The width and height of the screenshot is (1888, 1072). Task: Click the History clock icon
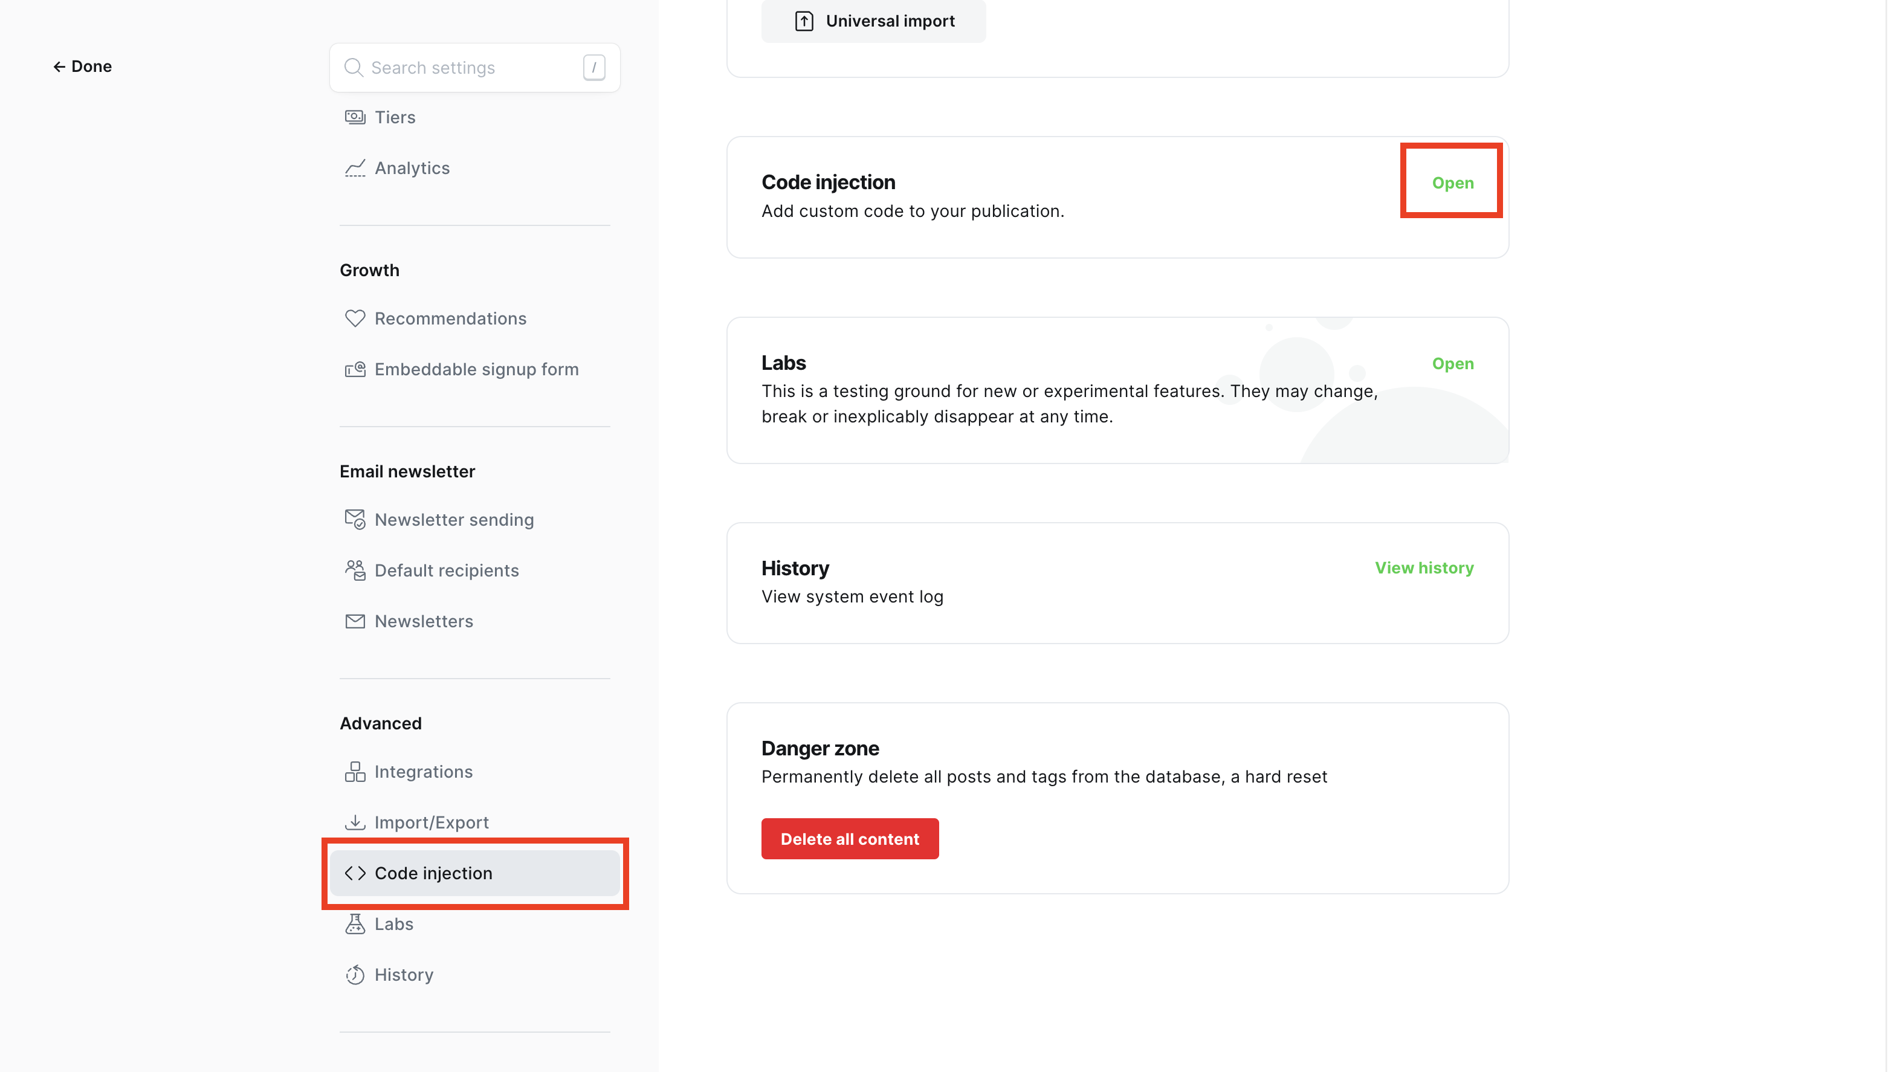pyautogui.click(x=355, y=974)
